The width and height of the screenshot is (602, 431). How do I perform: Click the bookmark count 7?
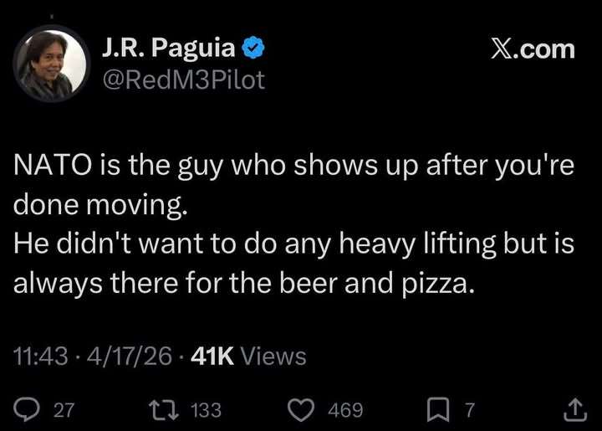point(469,410)
